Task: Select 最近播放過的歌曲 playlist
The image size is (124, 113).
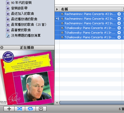Action: 24,19
